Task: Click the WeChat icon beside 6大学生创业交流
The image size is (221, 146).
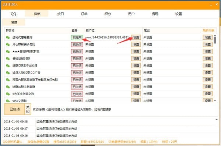Action: coord(8,94)
